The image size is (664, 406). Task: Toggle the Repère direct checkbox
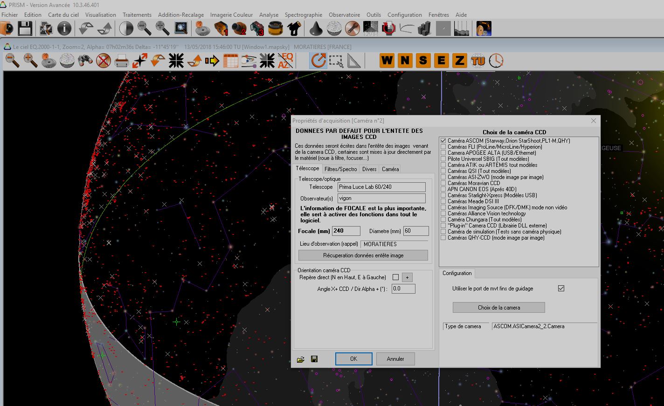pyautogui.click(x=395, y=277)
